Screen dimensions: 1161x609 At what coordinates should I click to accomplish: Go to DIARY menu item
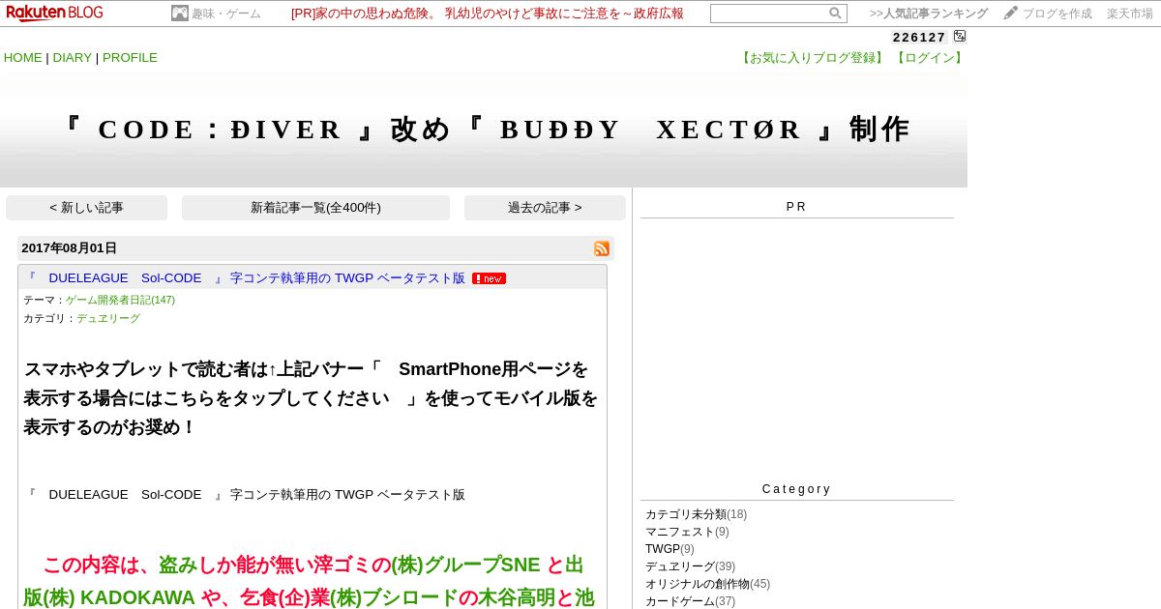pos(73,58)
